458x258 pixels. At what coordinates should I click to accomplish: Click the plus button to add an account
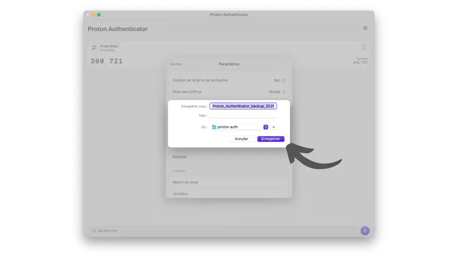point(365,230)
